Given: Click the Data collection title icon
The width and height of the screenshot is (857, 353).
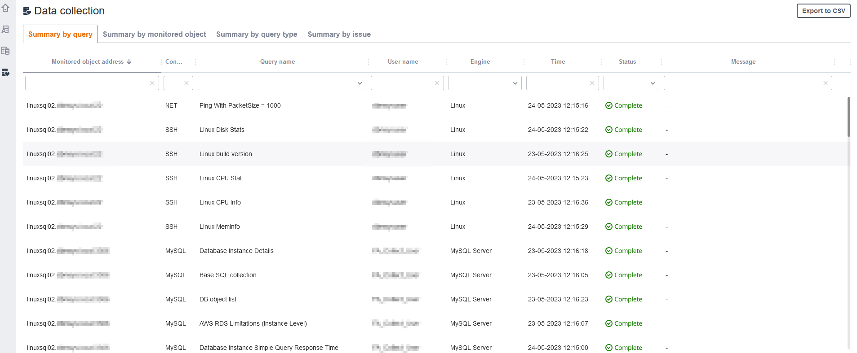Looking at the screenshot, I should point(27,11).
